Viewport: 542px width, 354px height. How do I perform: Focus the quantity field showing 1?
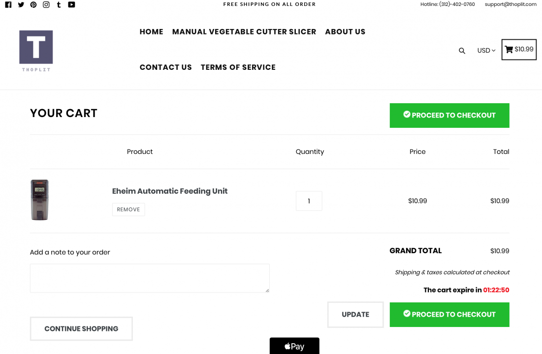tap(309, 201)
